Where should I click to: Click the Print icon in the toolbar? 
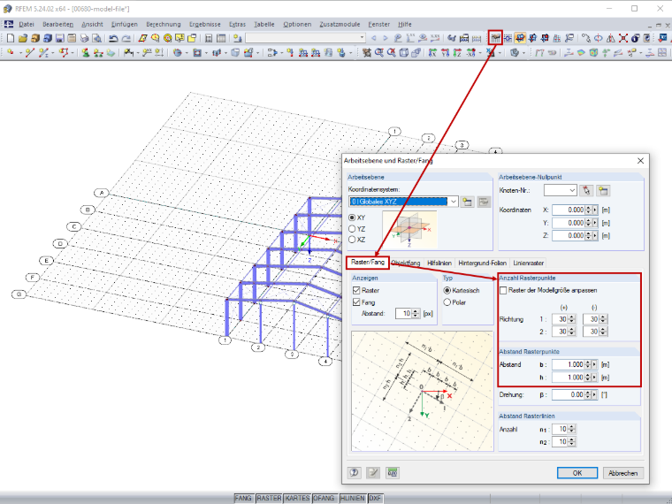(84, 38)
